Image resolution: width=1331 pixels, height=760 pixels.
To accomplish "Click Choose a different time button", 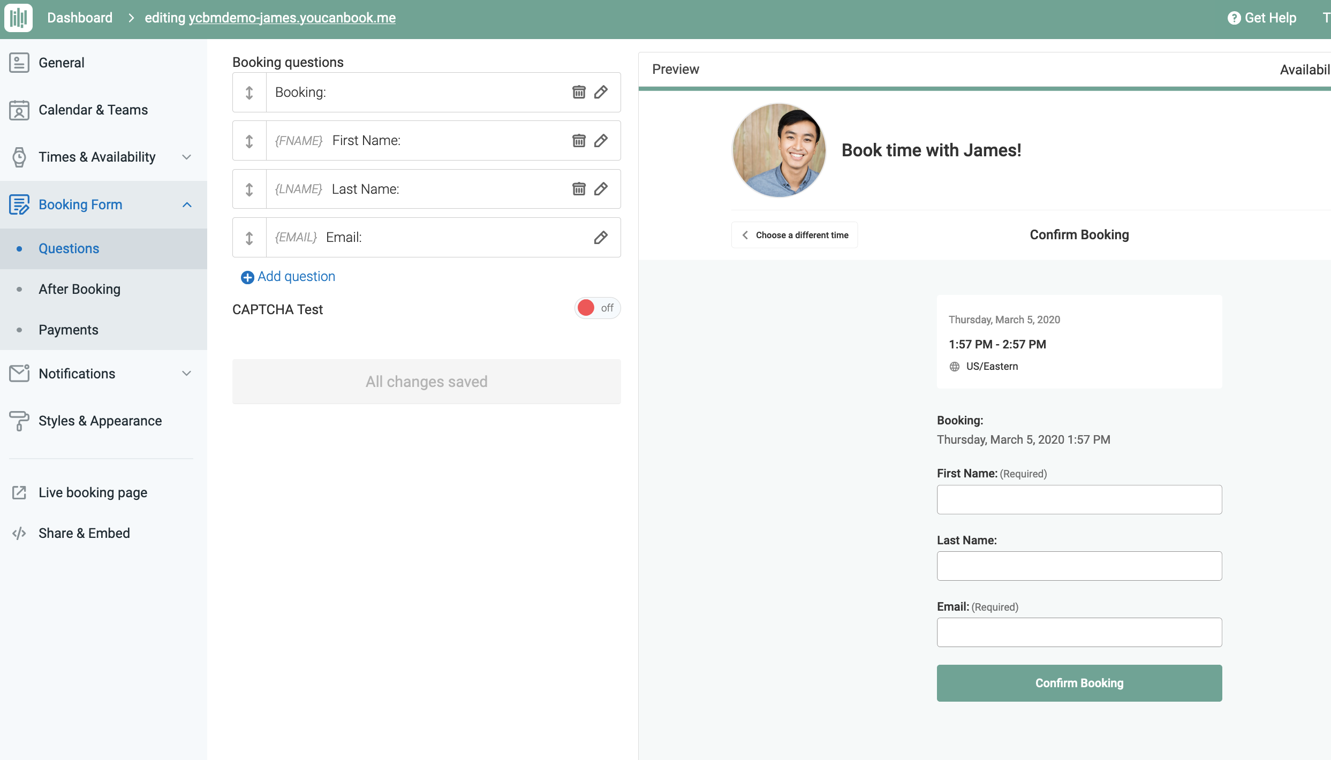I will pos(795,235).
